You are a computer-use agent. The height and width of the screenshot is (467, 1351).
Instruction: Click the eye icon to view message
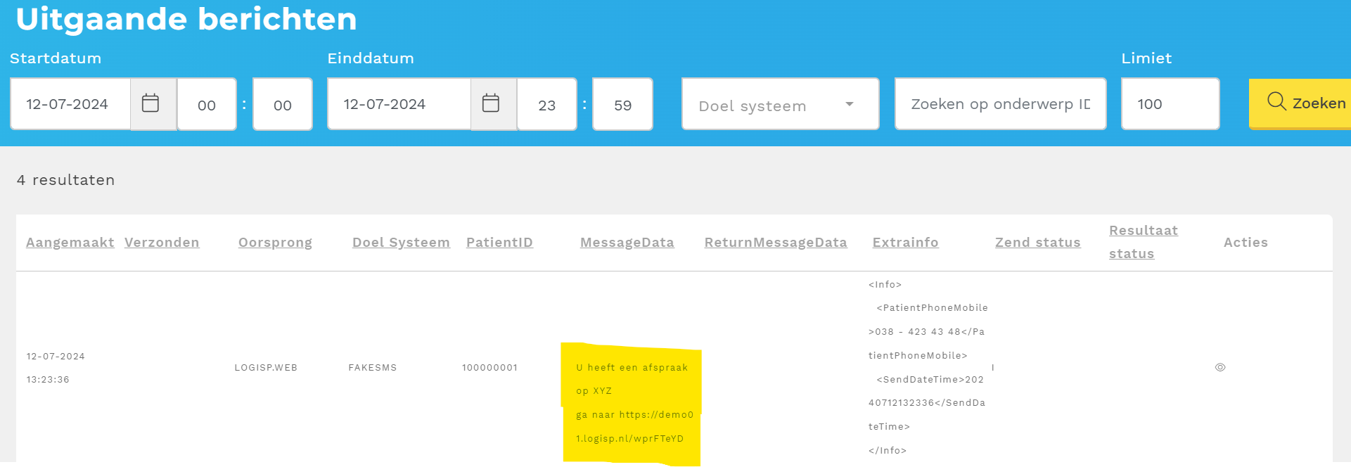coord(1220,367)
